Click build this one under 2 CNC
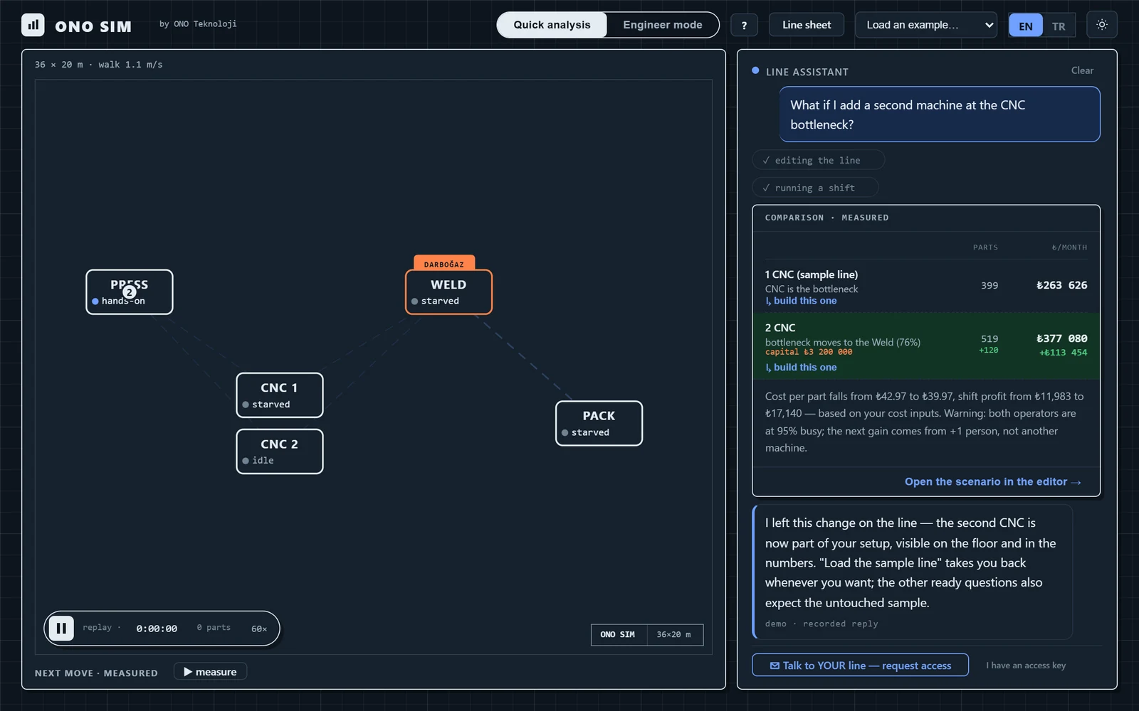 point(801,368)
